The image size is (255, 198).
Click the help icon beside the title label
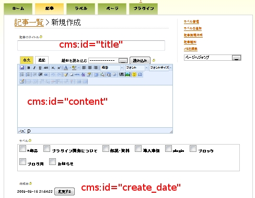pyautogui.click(x=41, y=37)
